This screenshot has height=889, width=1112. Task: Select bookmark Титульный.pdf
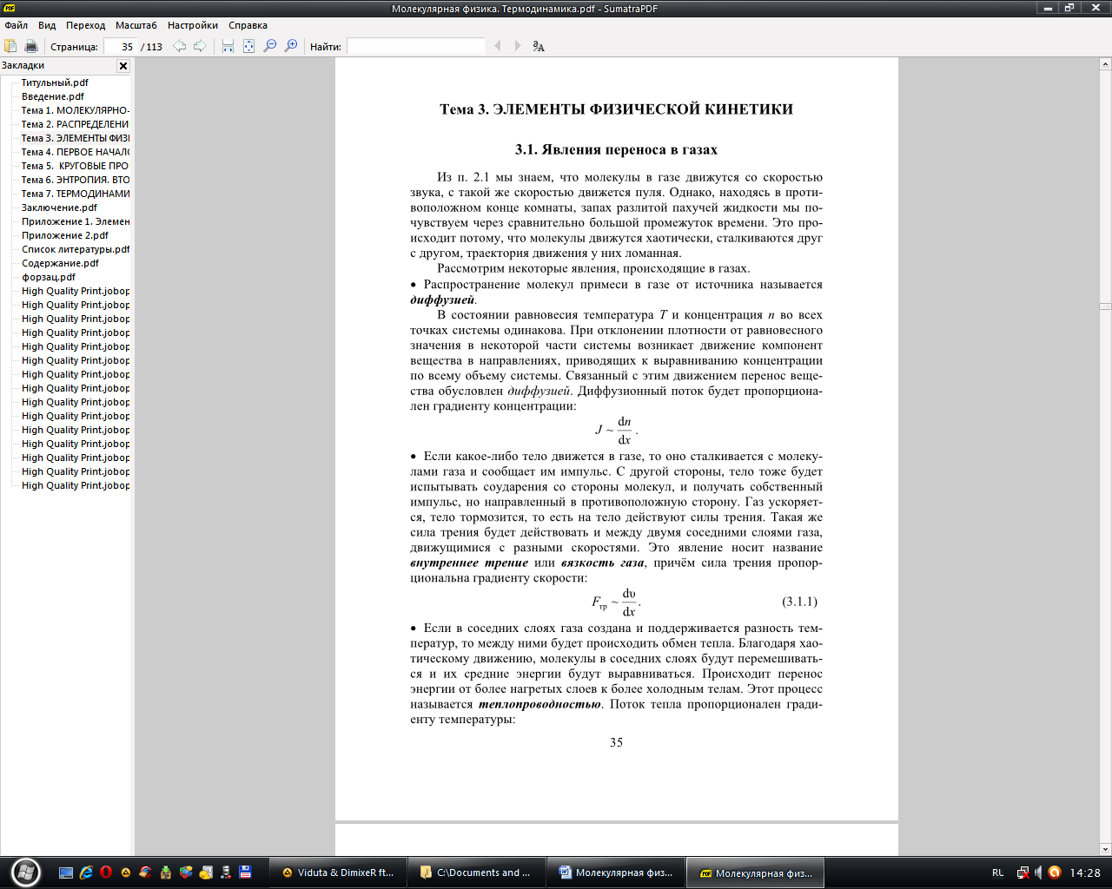tap(55, 82)
